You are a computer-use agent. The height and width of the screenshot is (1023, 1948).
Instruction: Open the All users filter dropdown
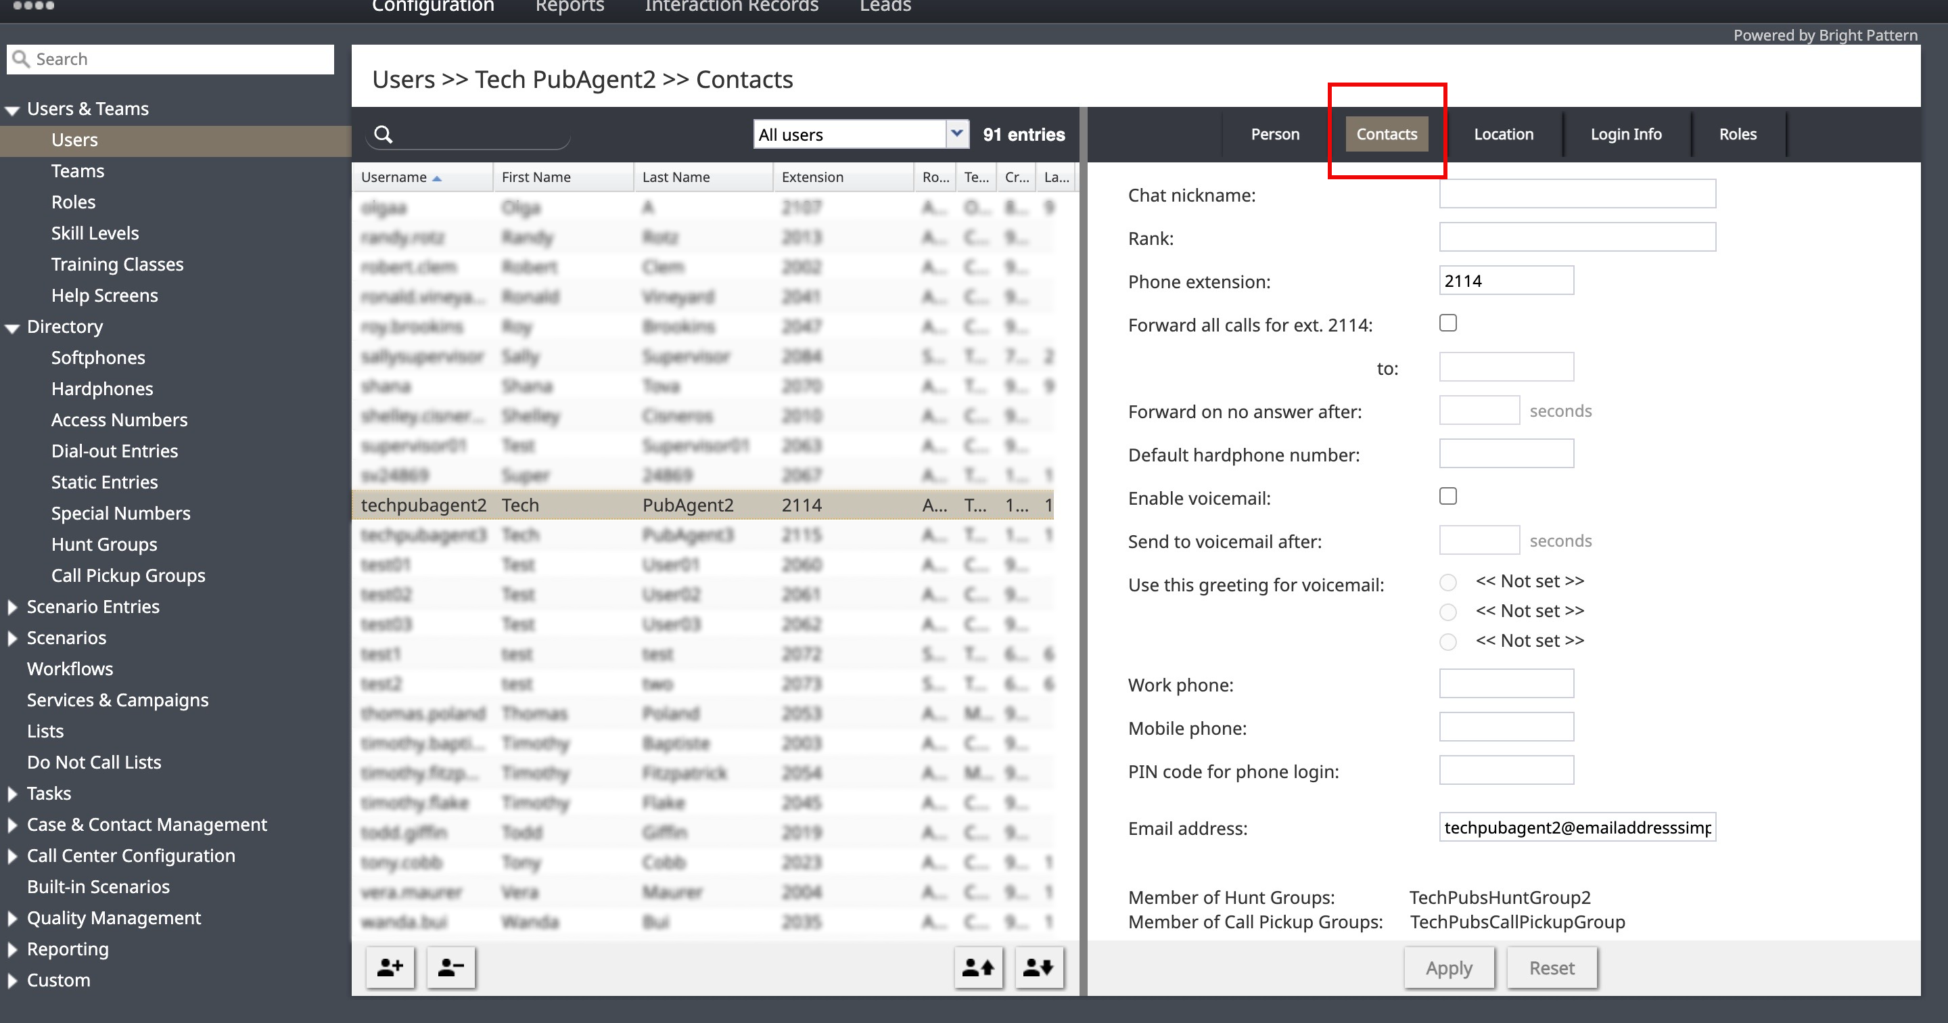[x=956, y=134]
